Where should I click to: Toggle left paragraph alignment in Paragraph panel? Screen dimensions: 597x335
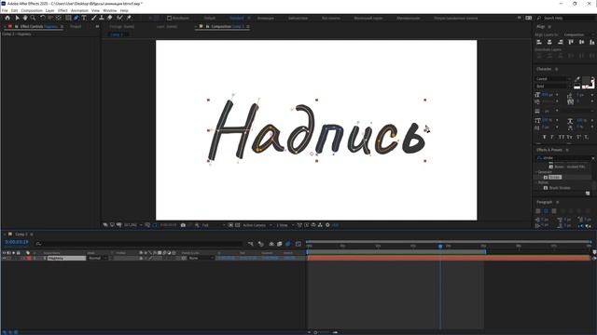click(538, 211)
